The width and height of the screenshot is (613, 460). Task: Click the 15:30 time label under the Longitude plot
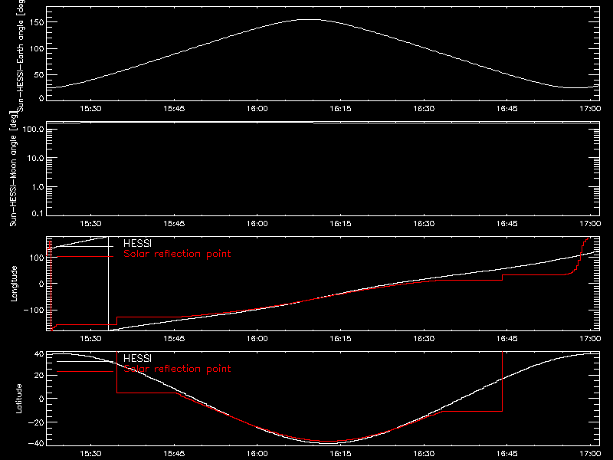90,339
